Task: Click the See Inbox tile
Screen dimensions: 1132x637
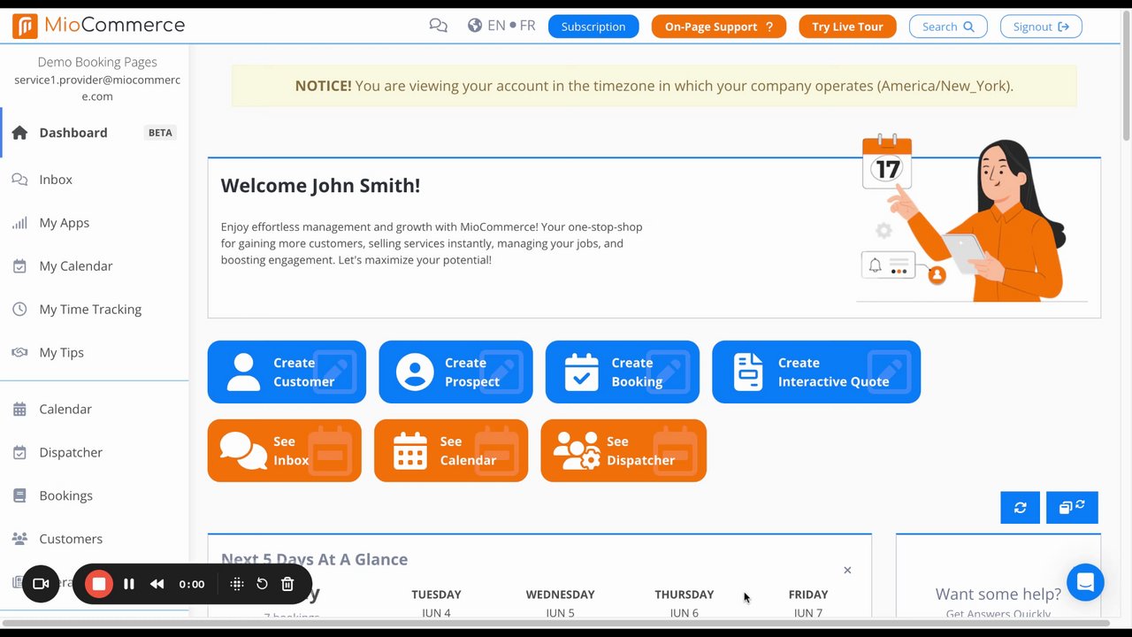Action: pos(285,450)
